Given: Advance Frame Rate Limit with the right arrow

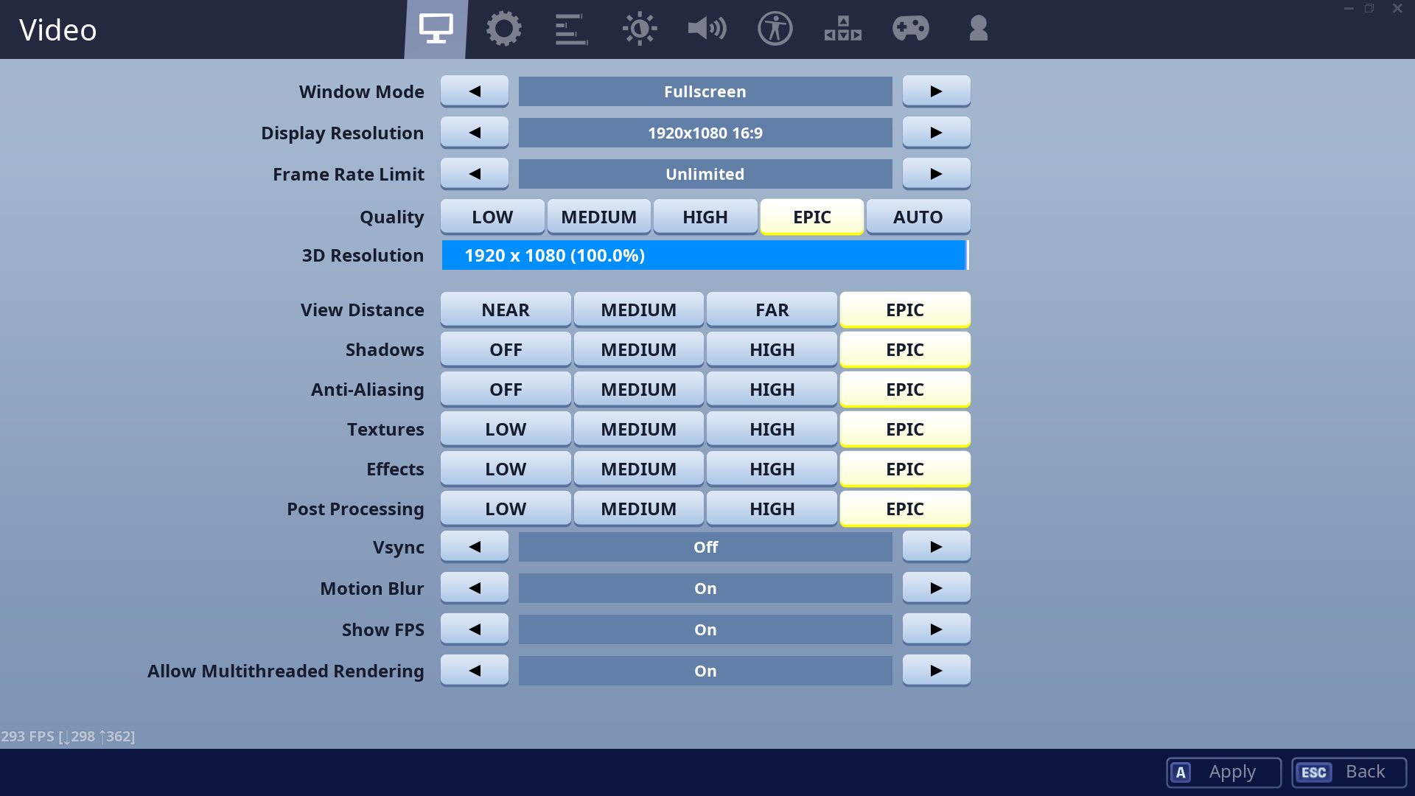Looking at the screenshot, I should point(936,174).
